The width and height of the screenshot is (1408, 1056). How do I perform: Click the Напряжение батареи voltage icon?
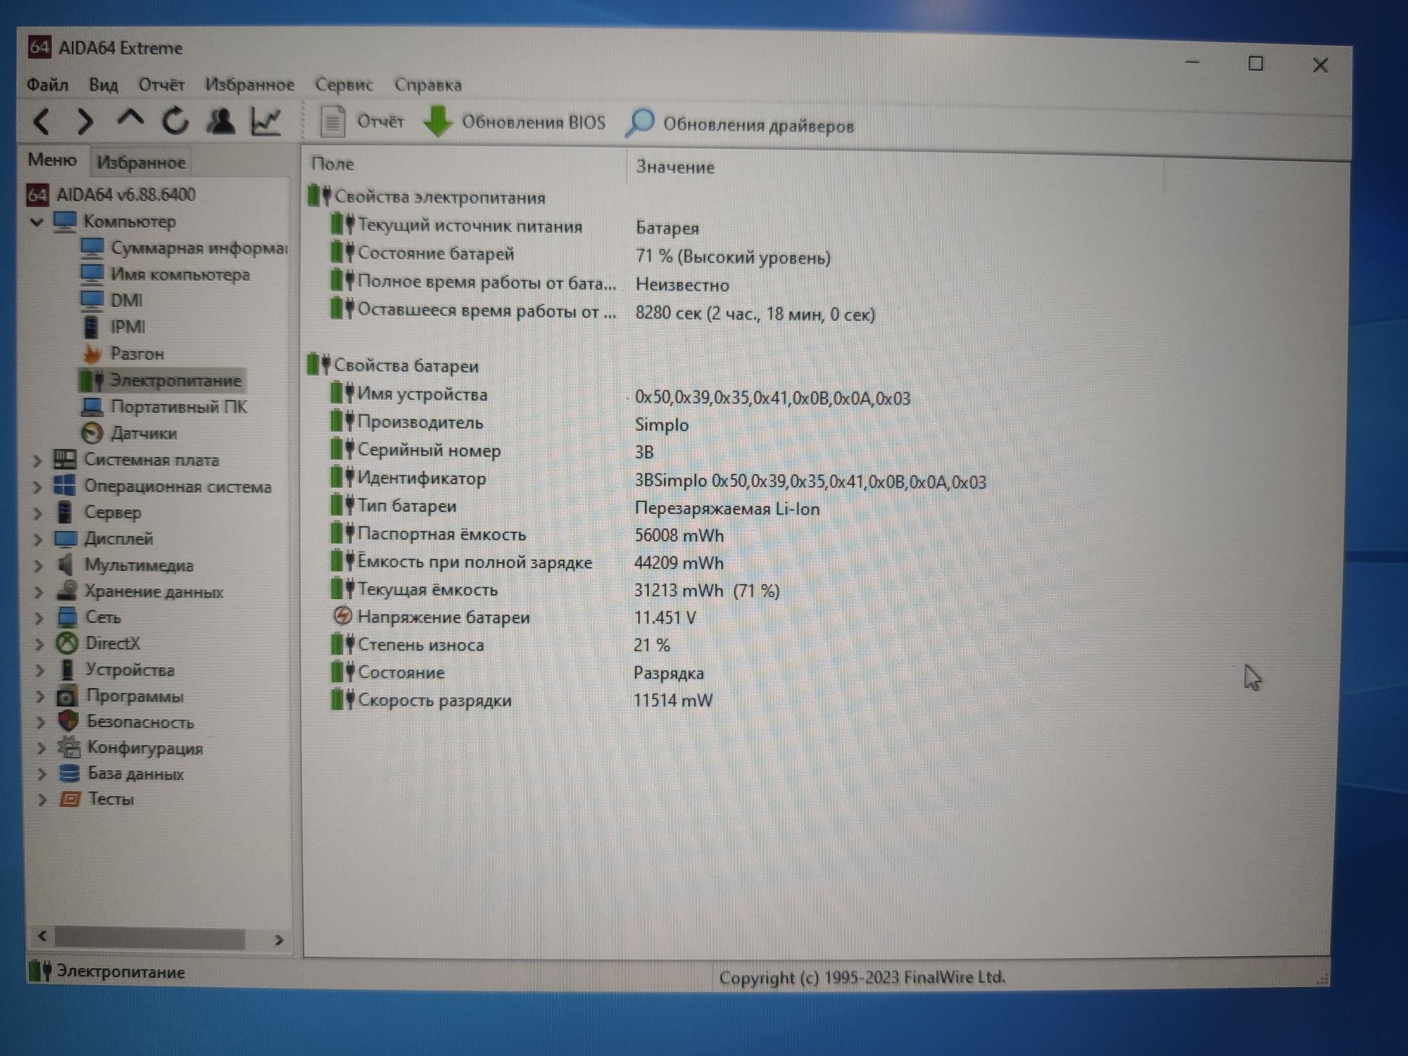342,617
